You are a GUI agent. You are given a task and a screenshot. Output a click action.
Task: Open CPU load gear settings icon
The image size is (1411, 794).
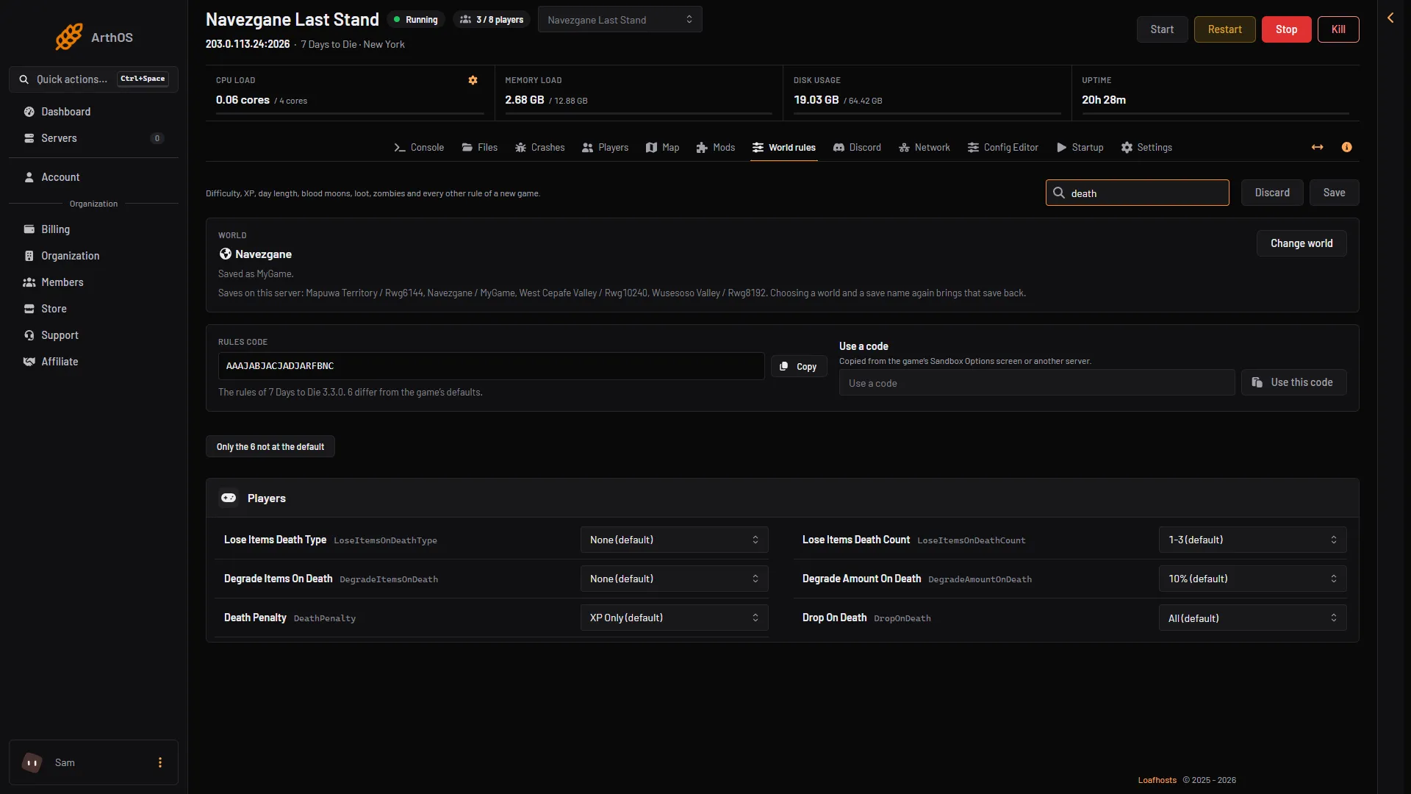click(x=473, y=80)
